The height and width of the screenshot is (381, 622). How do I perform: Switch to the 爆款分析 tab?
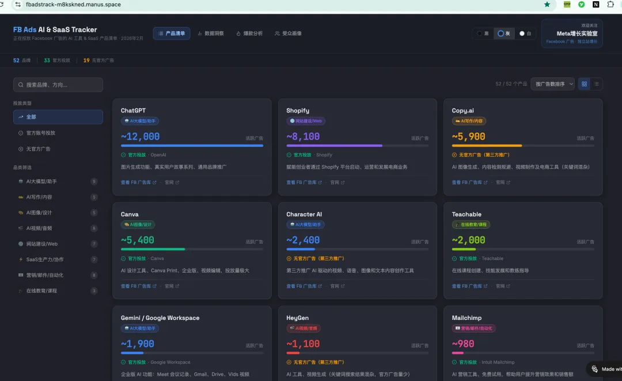coord(249,33)
